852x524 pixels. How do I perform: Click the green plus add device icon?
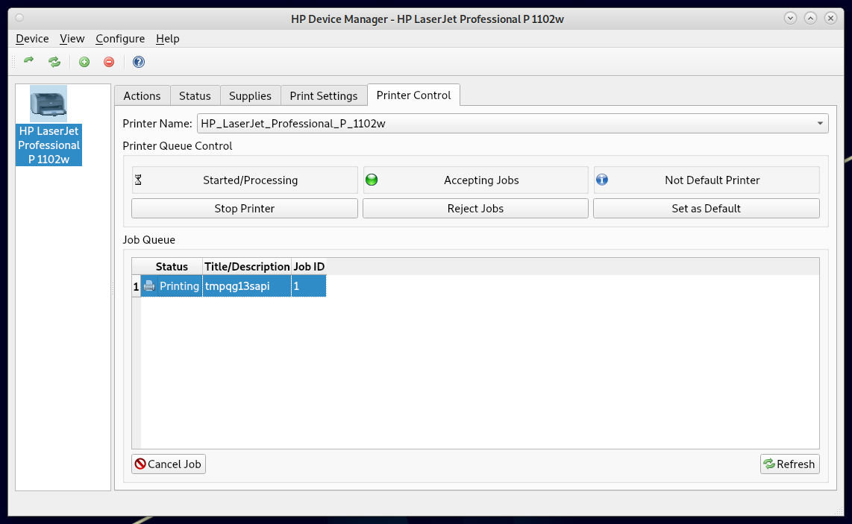84,62
